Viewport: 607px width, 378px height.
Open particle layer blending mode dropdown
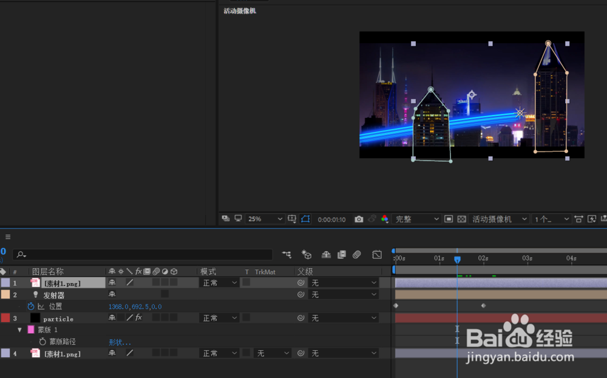pyautogui.click(x=219, y=318)
